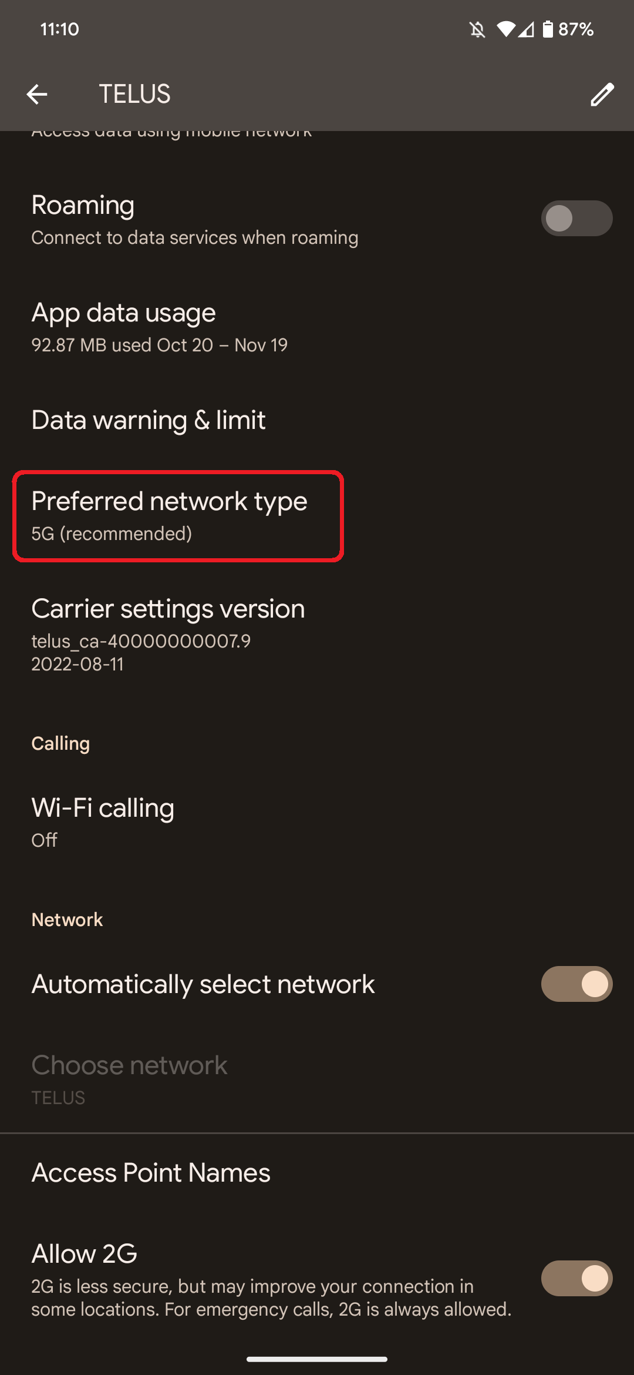Tap the Wi-Fi status icon
Viewport: 634px width, 1375px height.
point(505,29)
